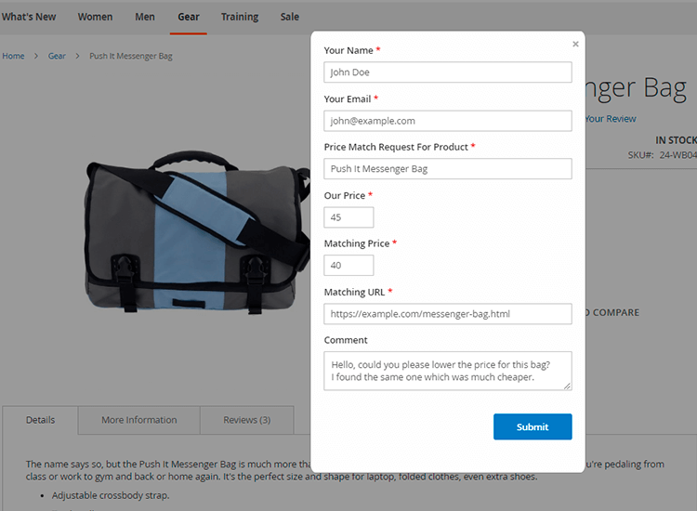This screenshot has width=697, height=511.
Task: Click inside the Comment text area
Action: (447, 371)
